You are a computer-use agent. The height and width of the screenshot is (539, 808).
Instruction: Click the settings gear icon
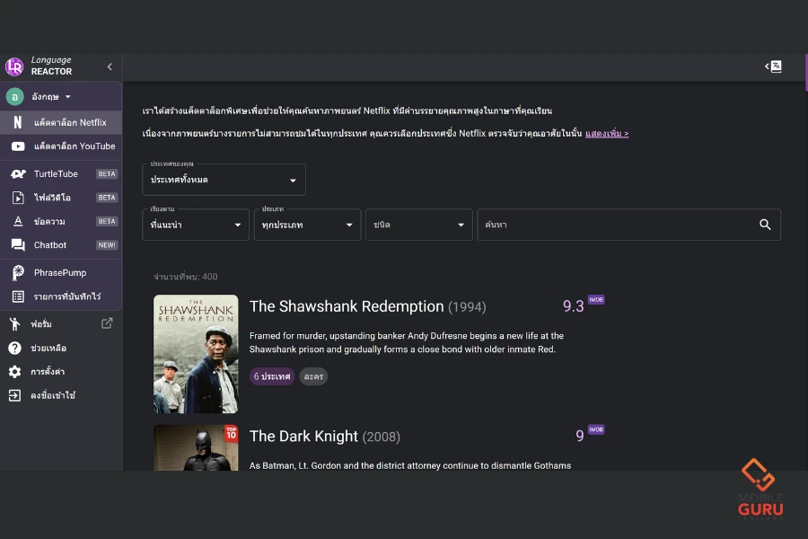(15, 372)
